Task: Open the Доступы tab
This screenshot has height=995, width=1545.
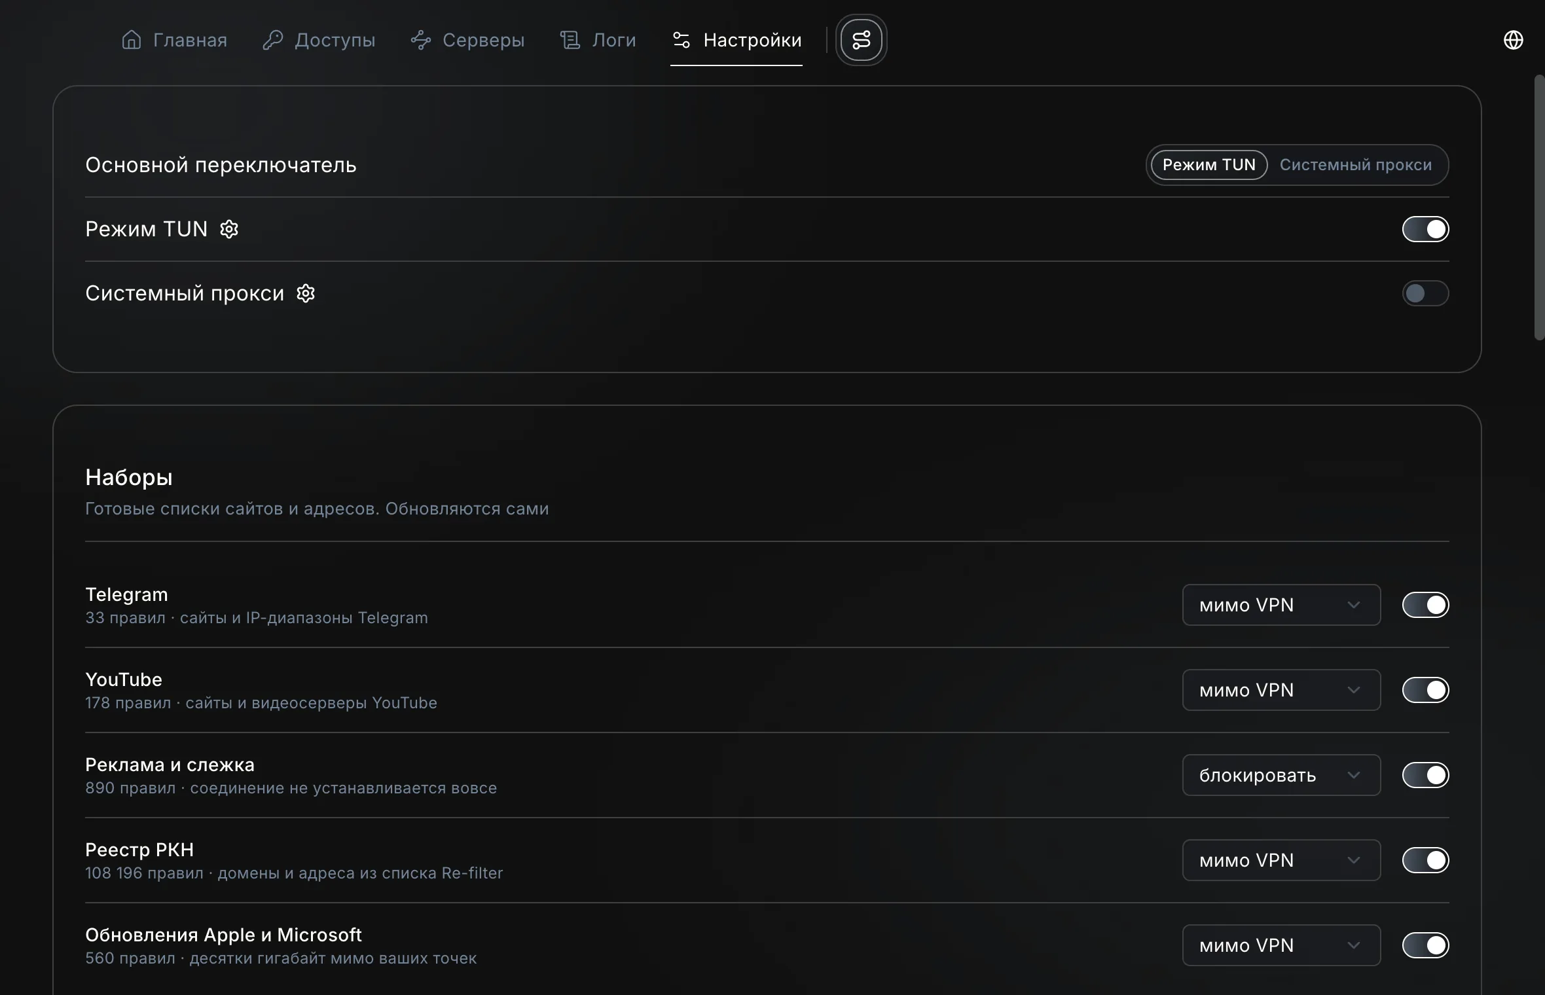Action: (319, 40)
